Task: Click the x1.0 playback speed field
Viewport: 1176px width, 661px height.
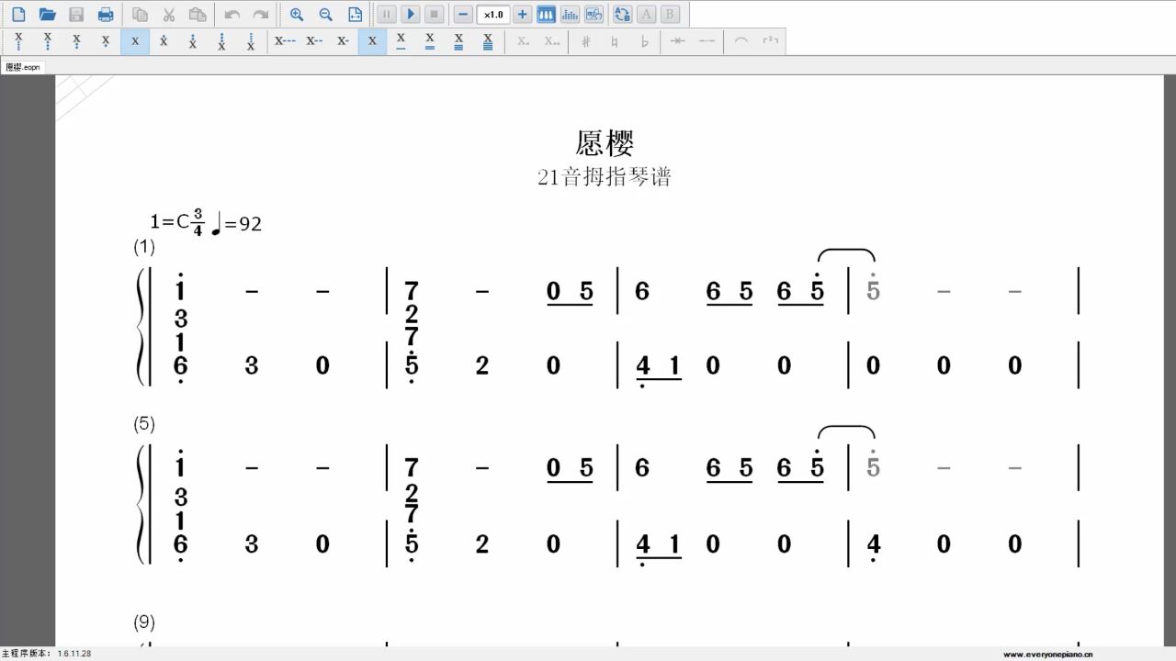Action: 493,14
